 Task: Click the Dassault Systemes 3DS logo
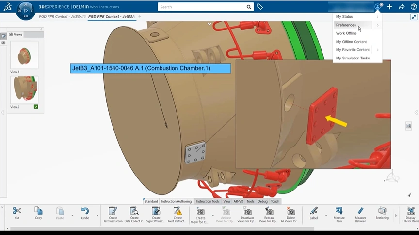coord(7,7)
